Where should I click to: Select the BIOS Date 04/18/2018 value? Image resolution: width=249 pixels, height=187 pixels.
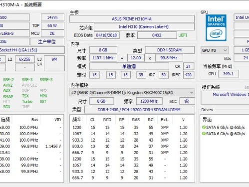pyautogui.click(x=107, y=35)
